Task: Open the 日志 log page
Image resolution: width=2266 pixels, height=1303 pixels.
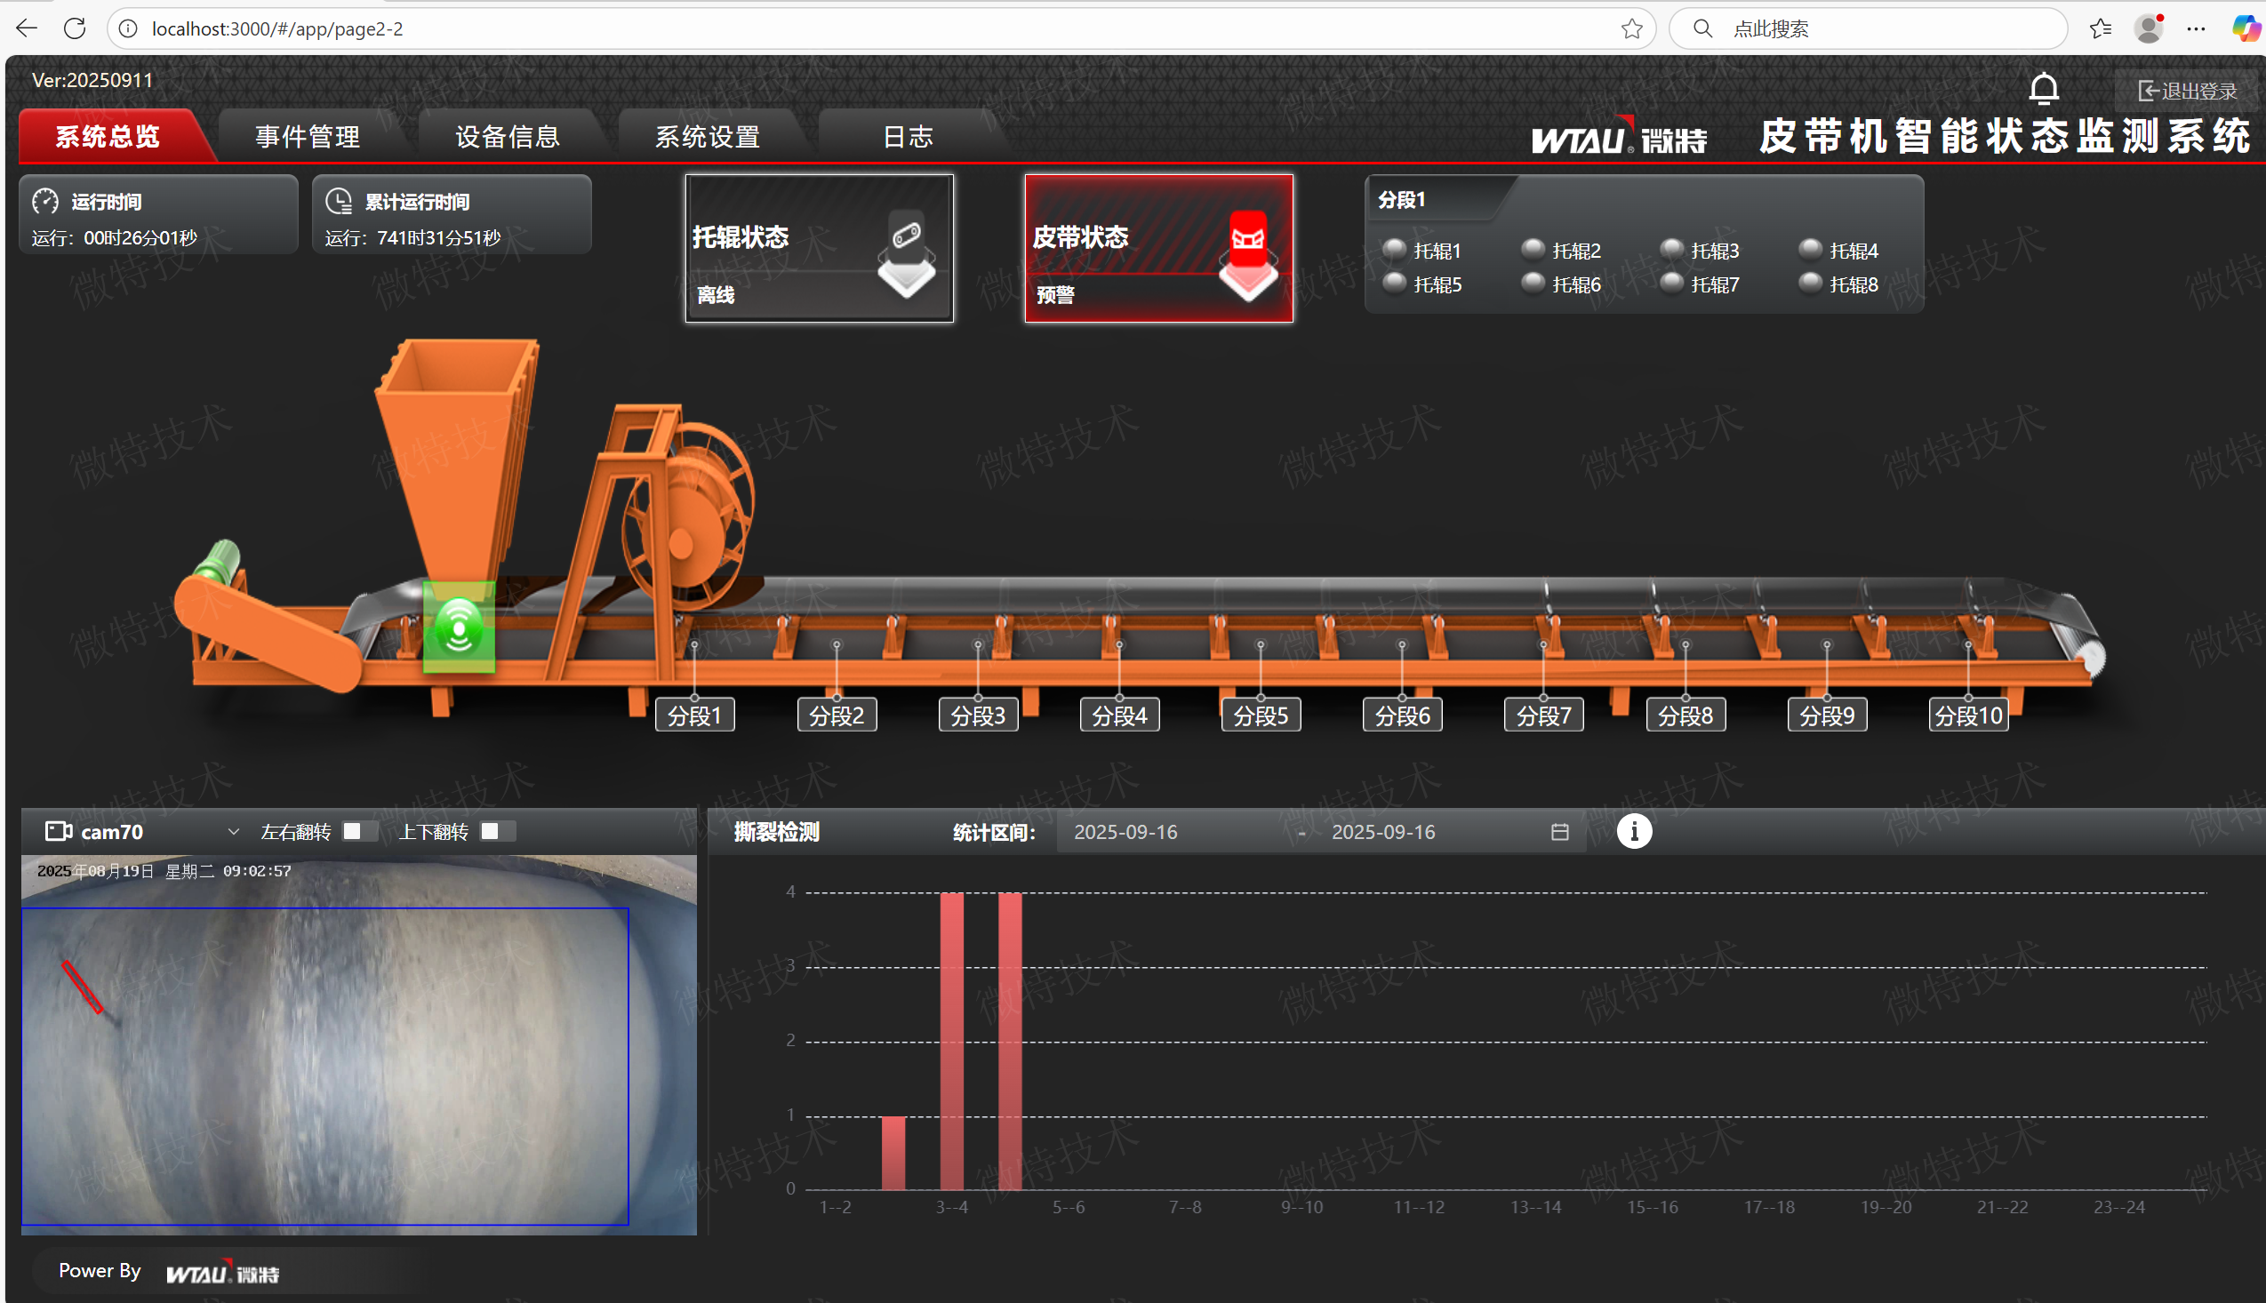Action: tap(908, 135)
